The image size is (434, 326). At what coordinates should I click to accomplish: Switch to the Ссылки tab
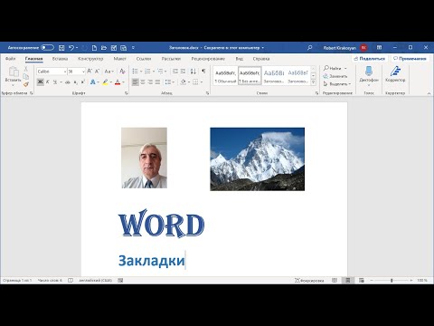click(x=144, y=59)
